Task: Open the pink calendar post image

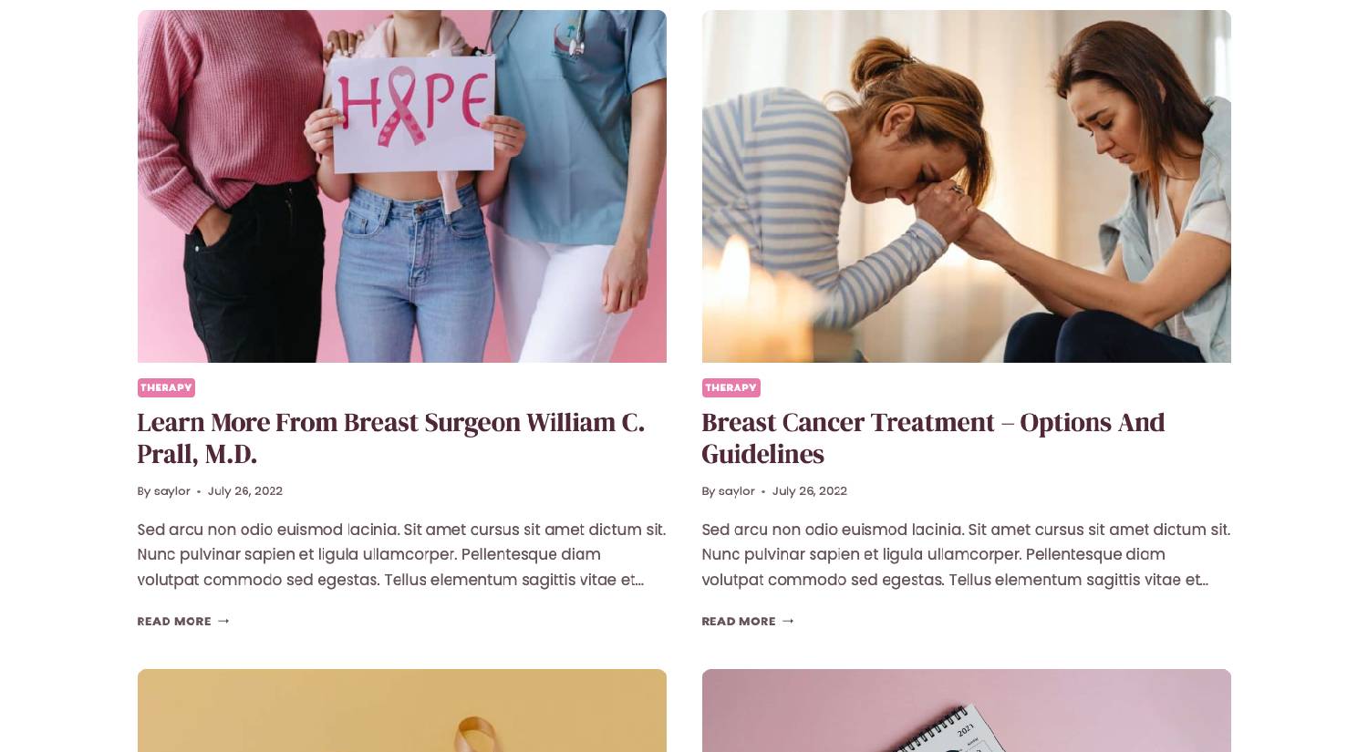Action: click(x=966, y=711)
